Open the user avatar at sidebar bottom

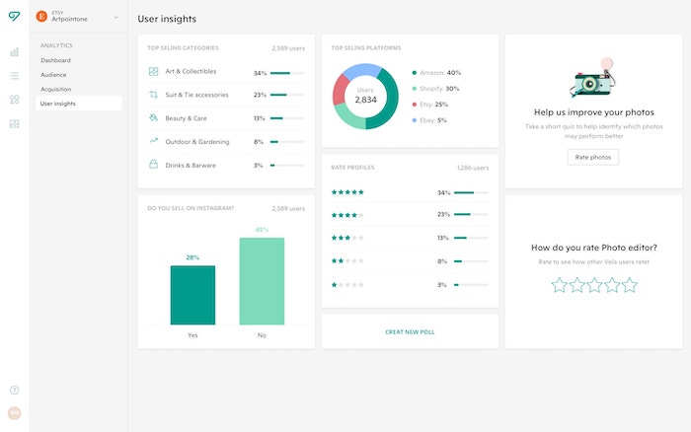pos(14,413)
